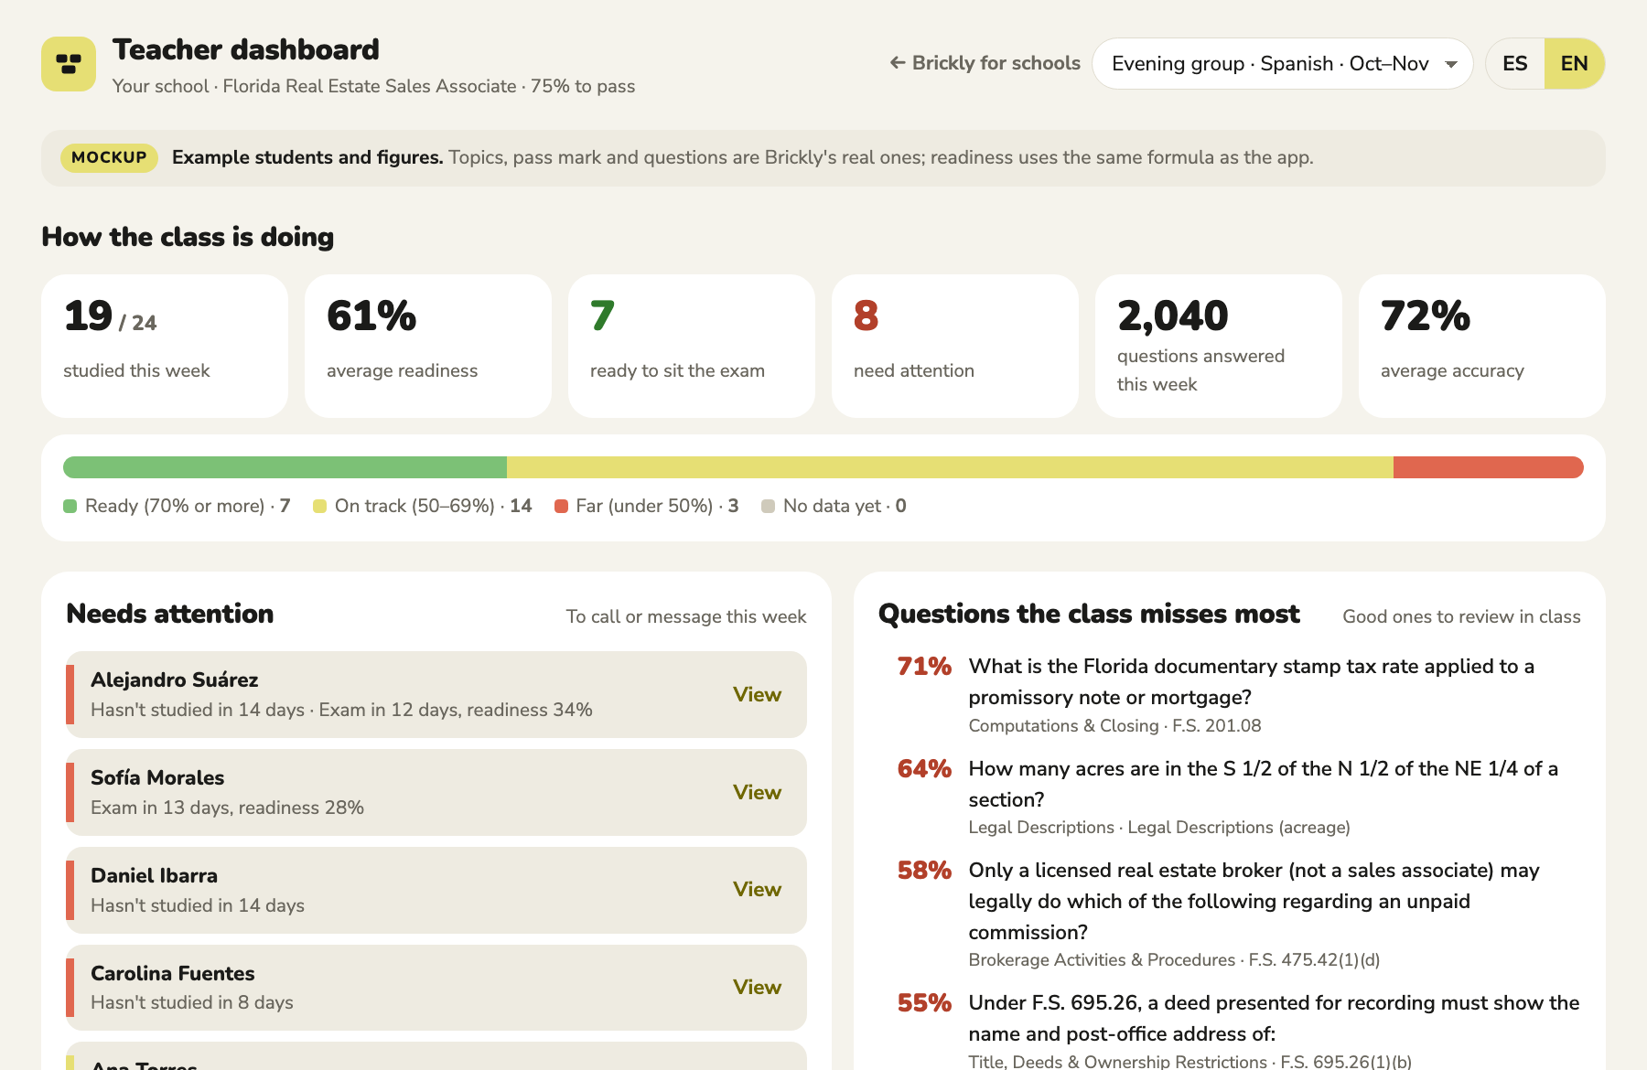Click 'Needs attention' heading
Image resolution: width=1647 pixels, height=1070 pixels.
click(170, 614)
